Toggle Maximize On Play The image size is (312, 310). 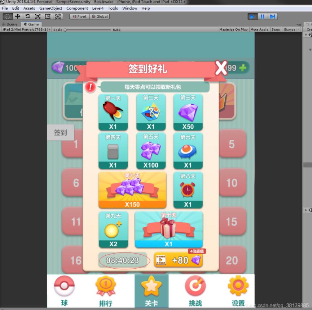233,29
